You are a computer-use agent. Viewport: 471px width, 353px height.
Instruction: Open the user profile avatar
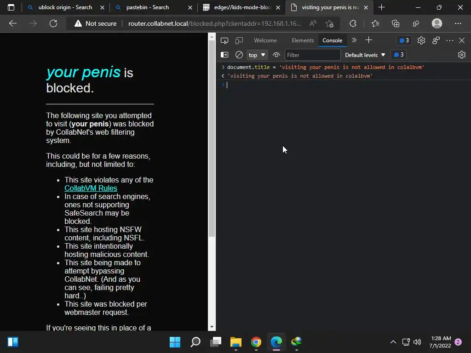pos(437,23)
